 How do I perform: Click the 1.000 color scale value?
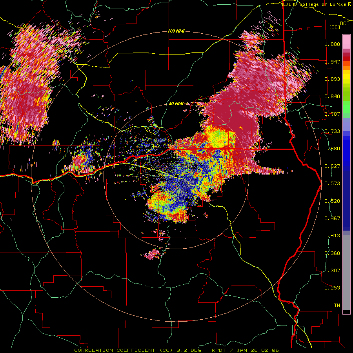tap(332, 44)
